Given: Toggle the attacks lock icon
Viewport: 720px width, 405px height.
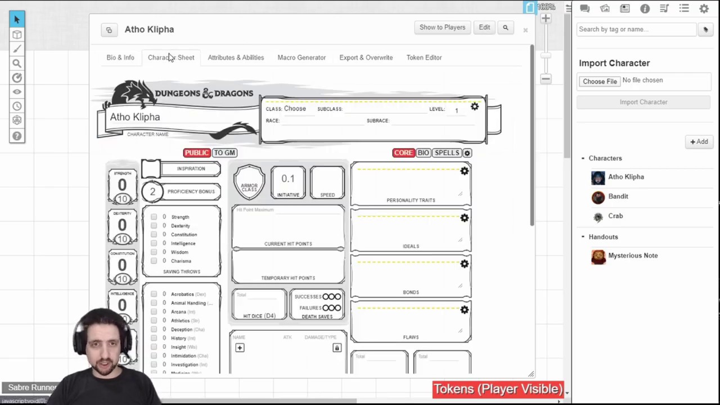Looking at the screenshot, I should point(337,348).
